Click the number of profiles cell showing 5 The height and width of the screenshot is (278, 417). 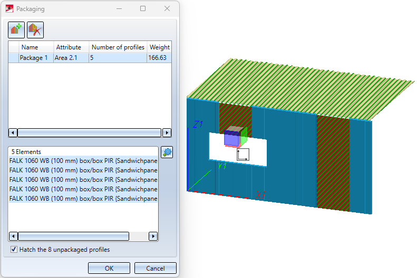tap(118, 58)
